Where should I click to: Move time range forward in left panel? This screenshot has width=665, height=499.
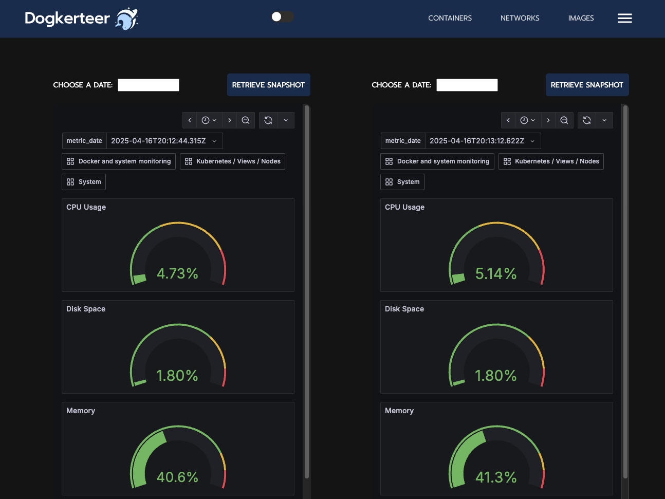coord(230,120)
